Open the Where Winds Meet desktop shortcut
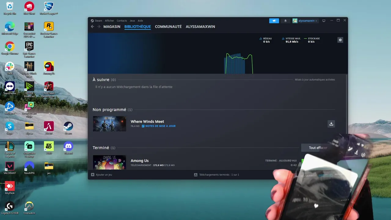 [x=29, y=69]
